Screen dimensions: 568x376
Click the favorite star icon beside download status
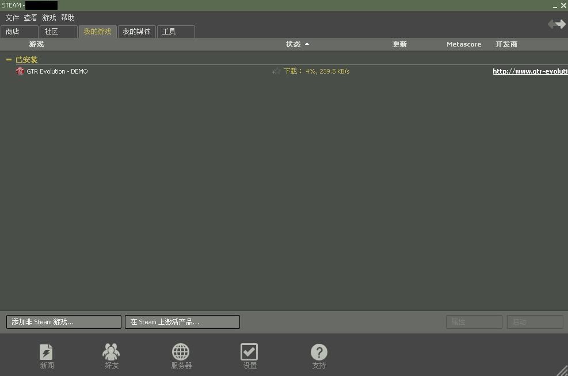pyautogui.click(x=276, y=71)
